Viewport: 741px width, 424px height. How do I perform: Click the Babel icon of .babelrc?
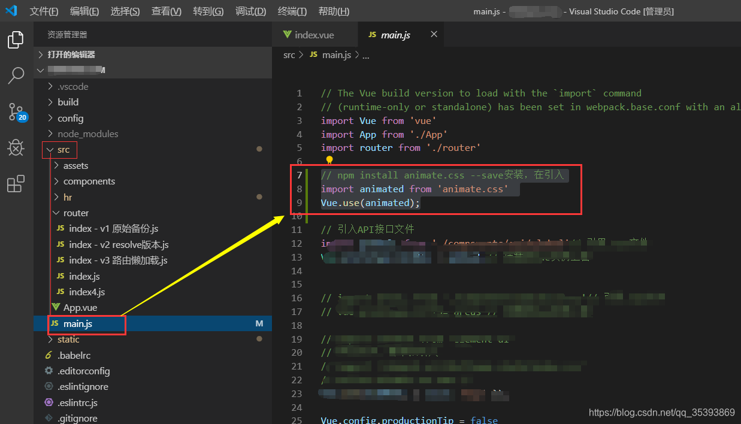[49, 355]
